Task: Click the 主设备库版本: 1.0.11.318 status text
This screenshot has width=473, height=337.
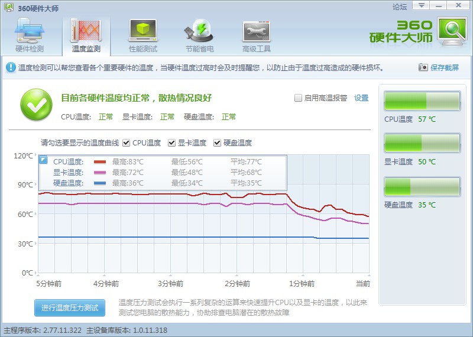Action: (x=127, y=330)
